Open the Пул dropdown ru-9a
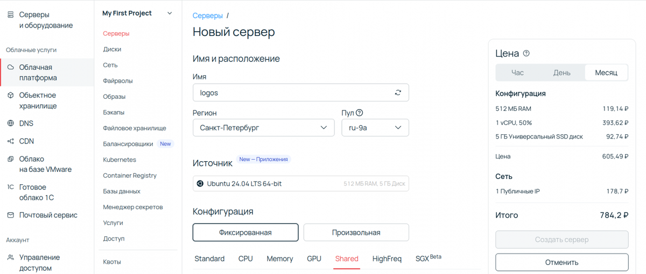This screenshot has height=274, width=646. [375, 128]
